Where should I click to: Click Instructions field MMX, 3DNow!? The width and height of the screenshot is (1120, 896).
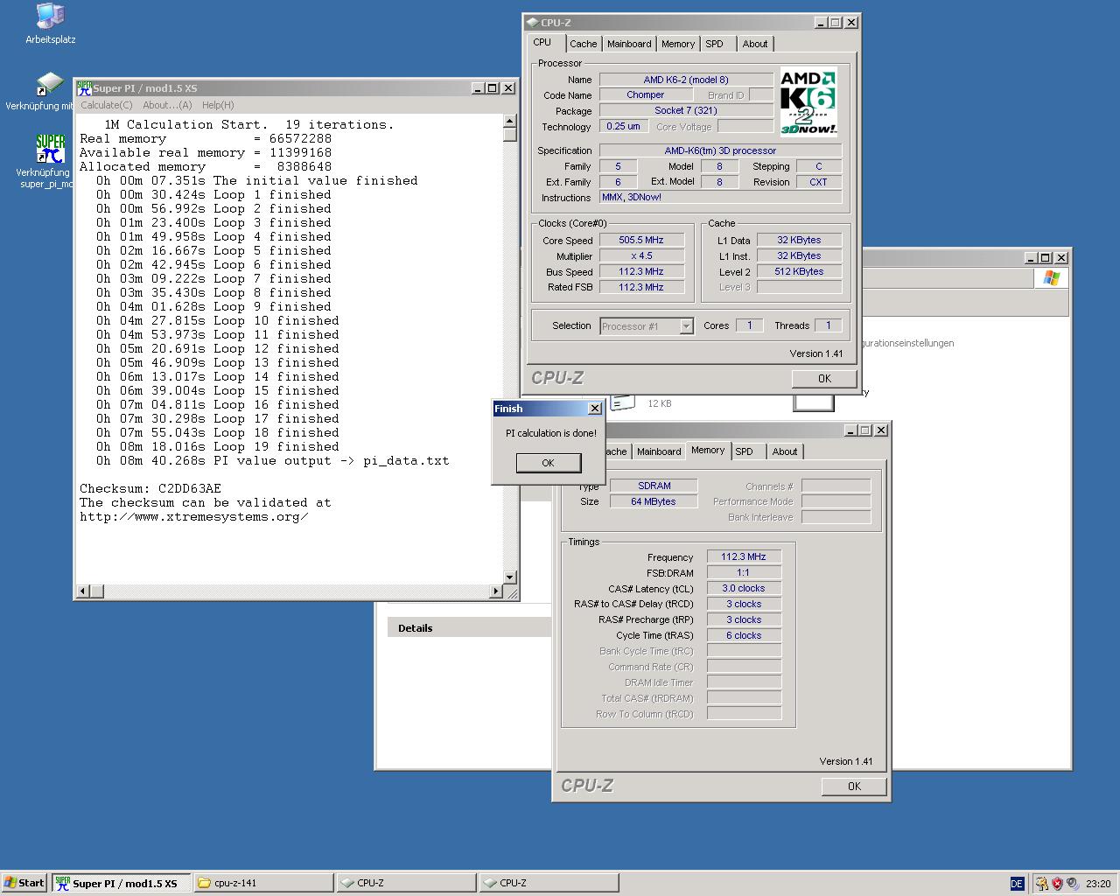coord(720,197)
